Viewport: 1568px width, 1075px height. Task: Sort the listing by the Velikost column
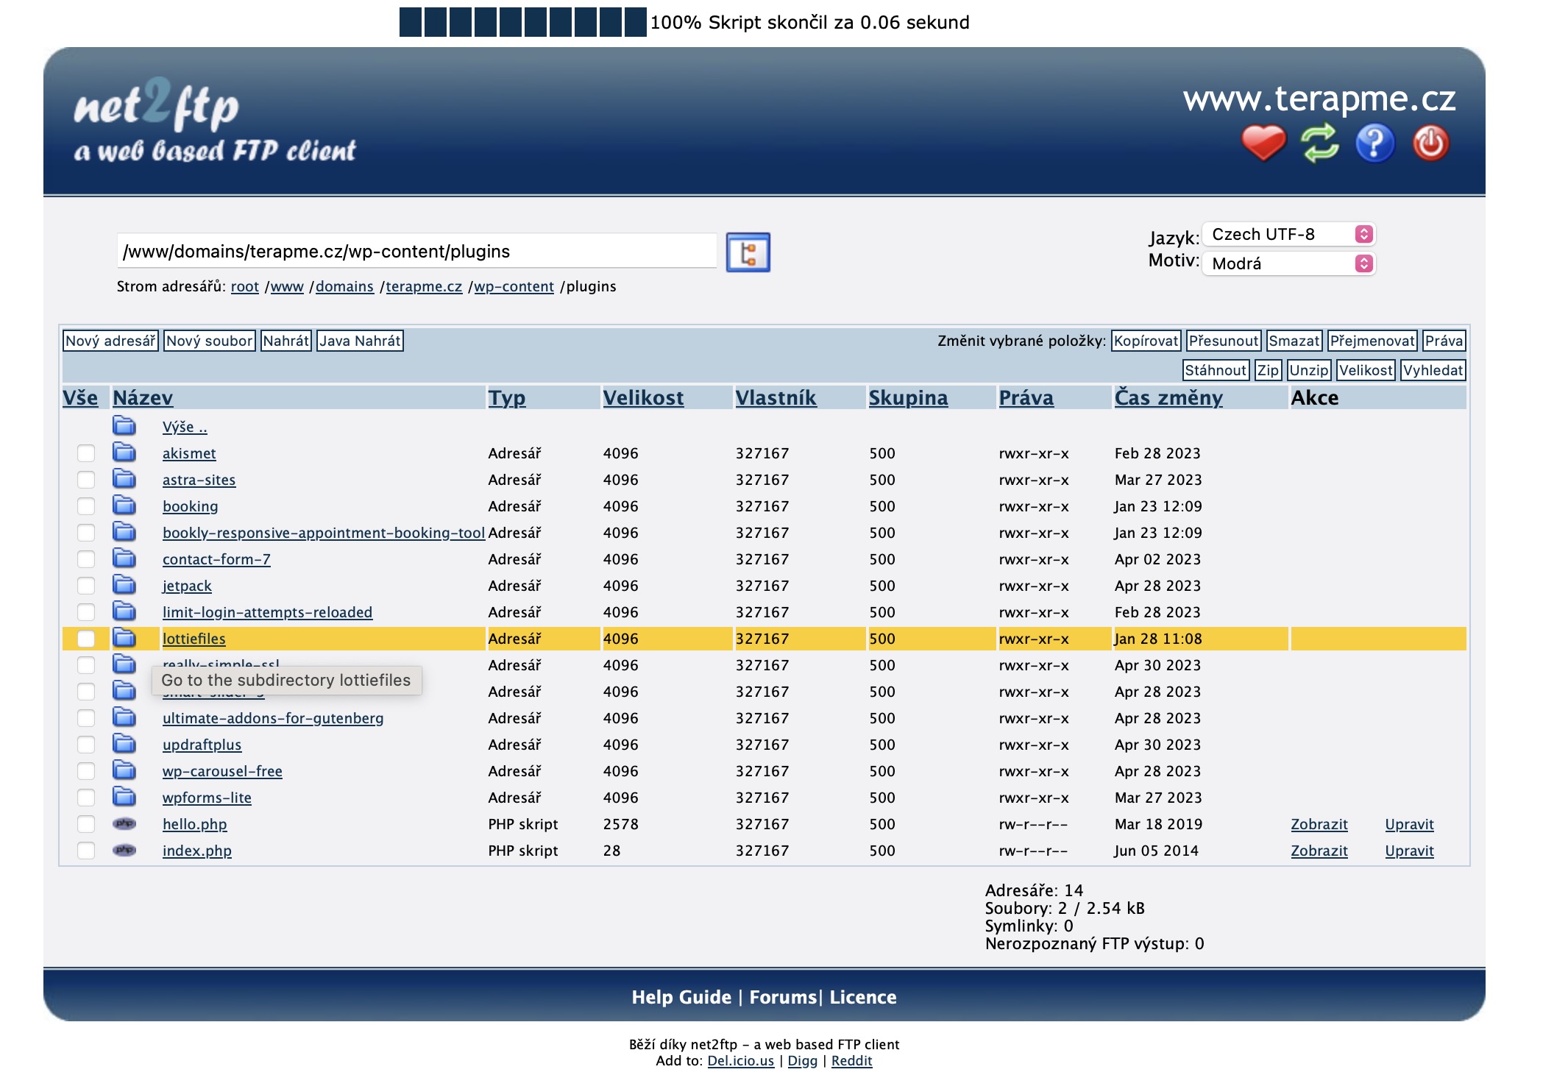[x=643, y=398]
